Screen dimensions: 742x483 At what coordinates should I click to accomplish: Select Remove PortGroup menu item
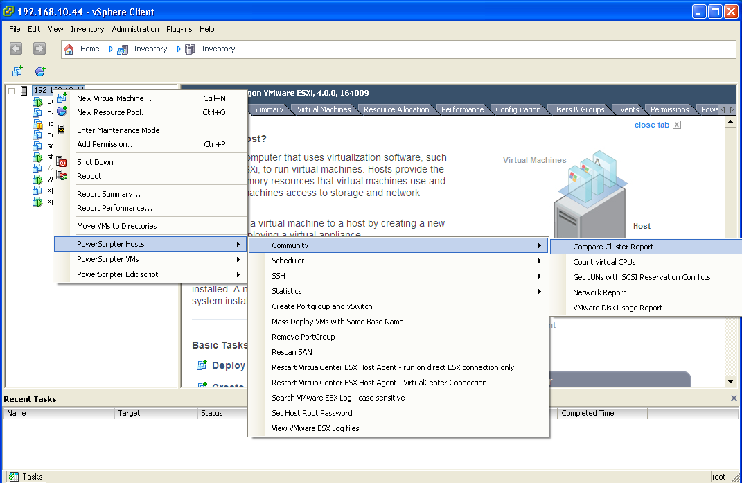click(398, 337)
